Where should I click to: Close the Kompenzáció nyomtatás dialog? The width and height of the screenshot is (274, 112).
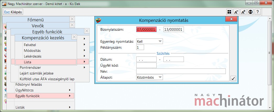point(231,19)
